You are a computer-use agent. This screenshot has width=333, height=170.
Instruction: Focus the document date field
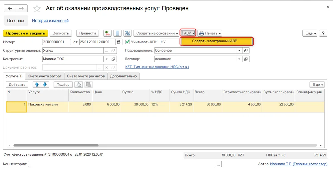pyautogui.click(x=98, y=42)
